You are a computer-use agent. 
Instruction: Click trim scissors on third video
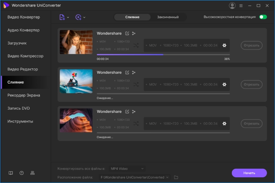(x=134, y=112)
